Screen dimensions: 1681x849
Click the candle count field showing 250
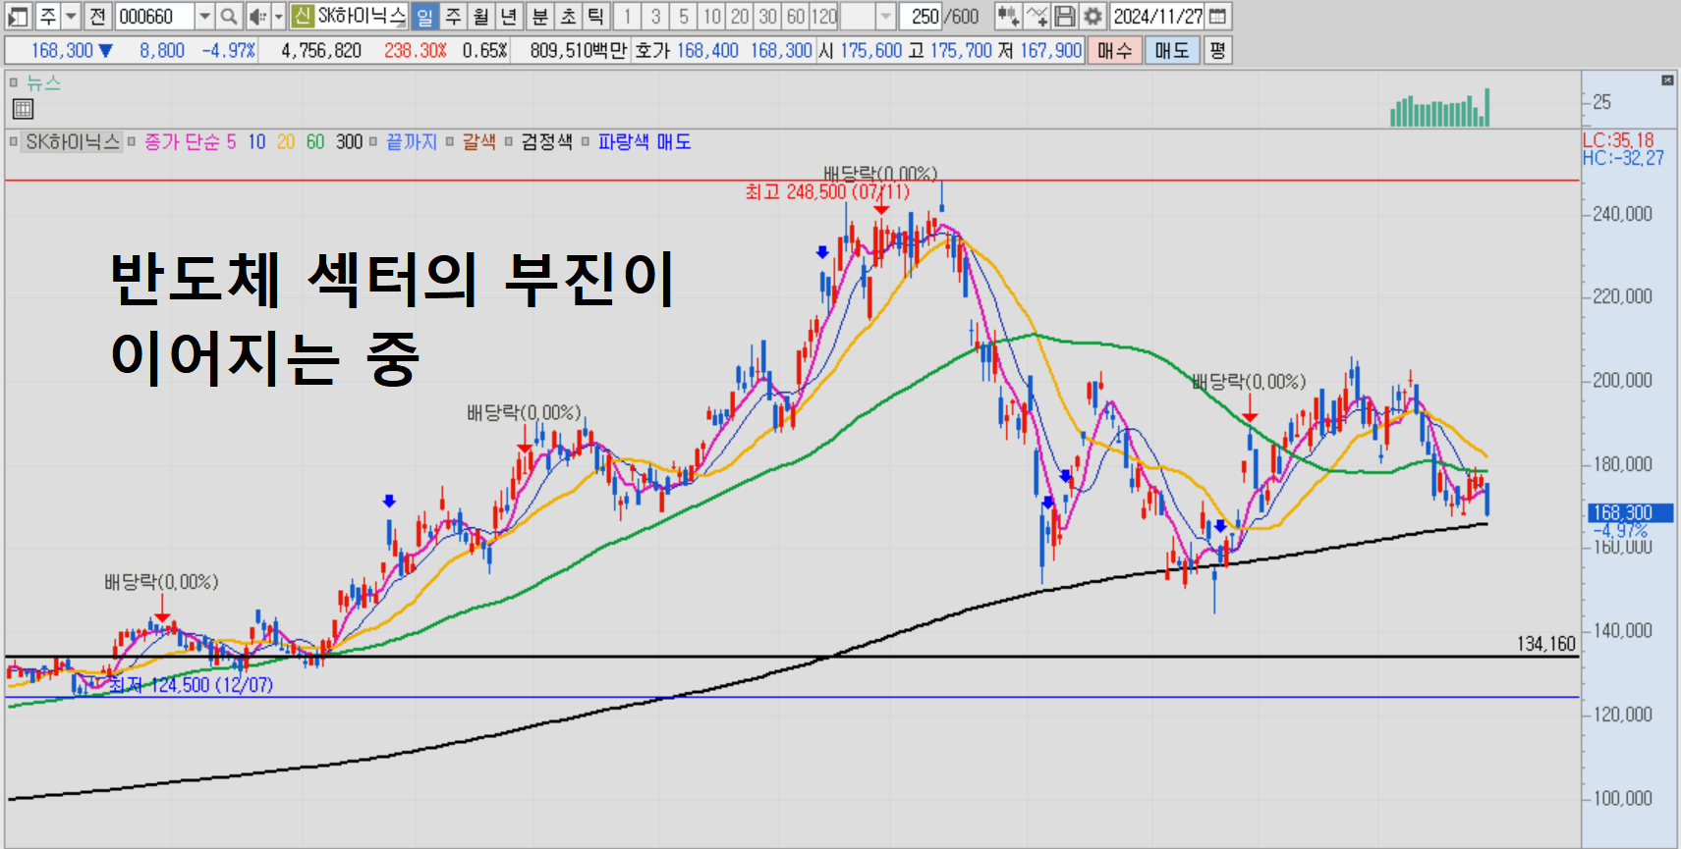922,16
